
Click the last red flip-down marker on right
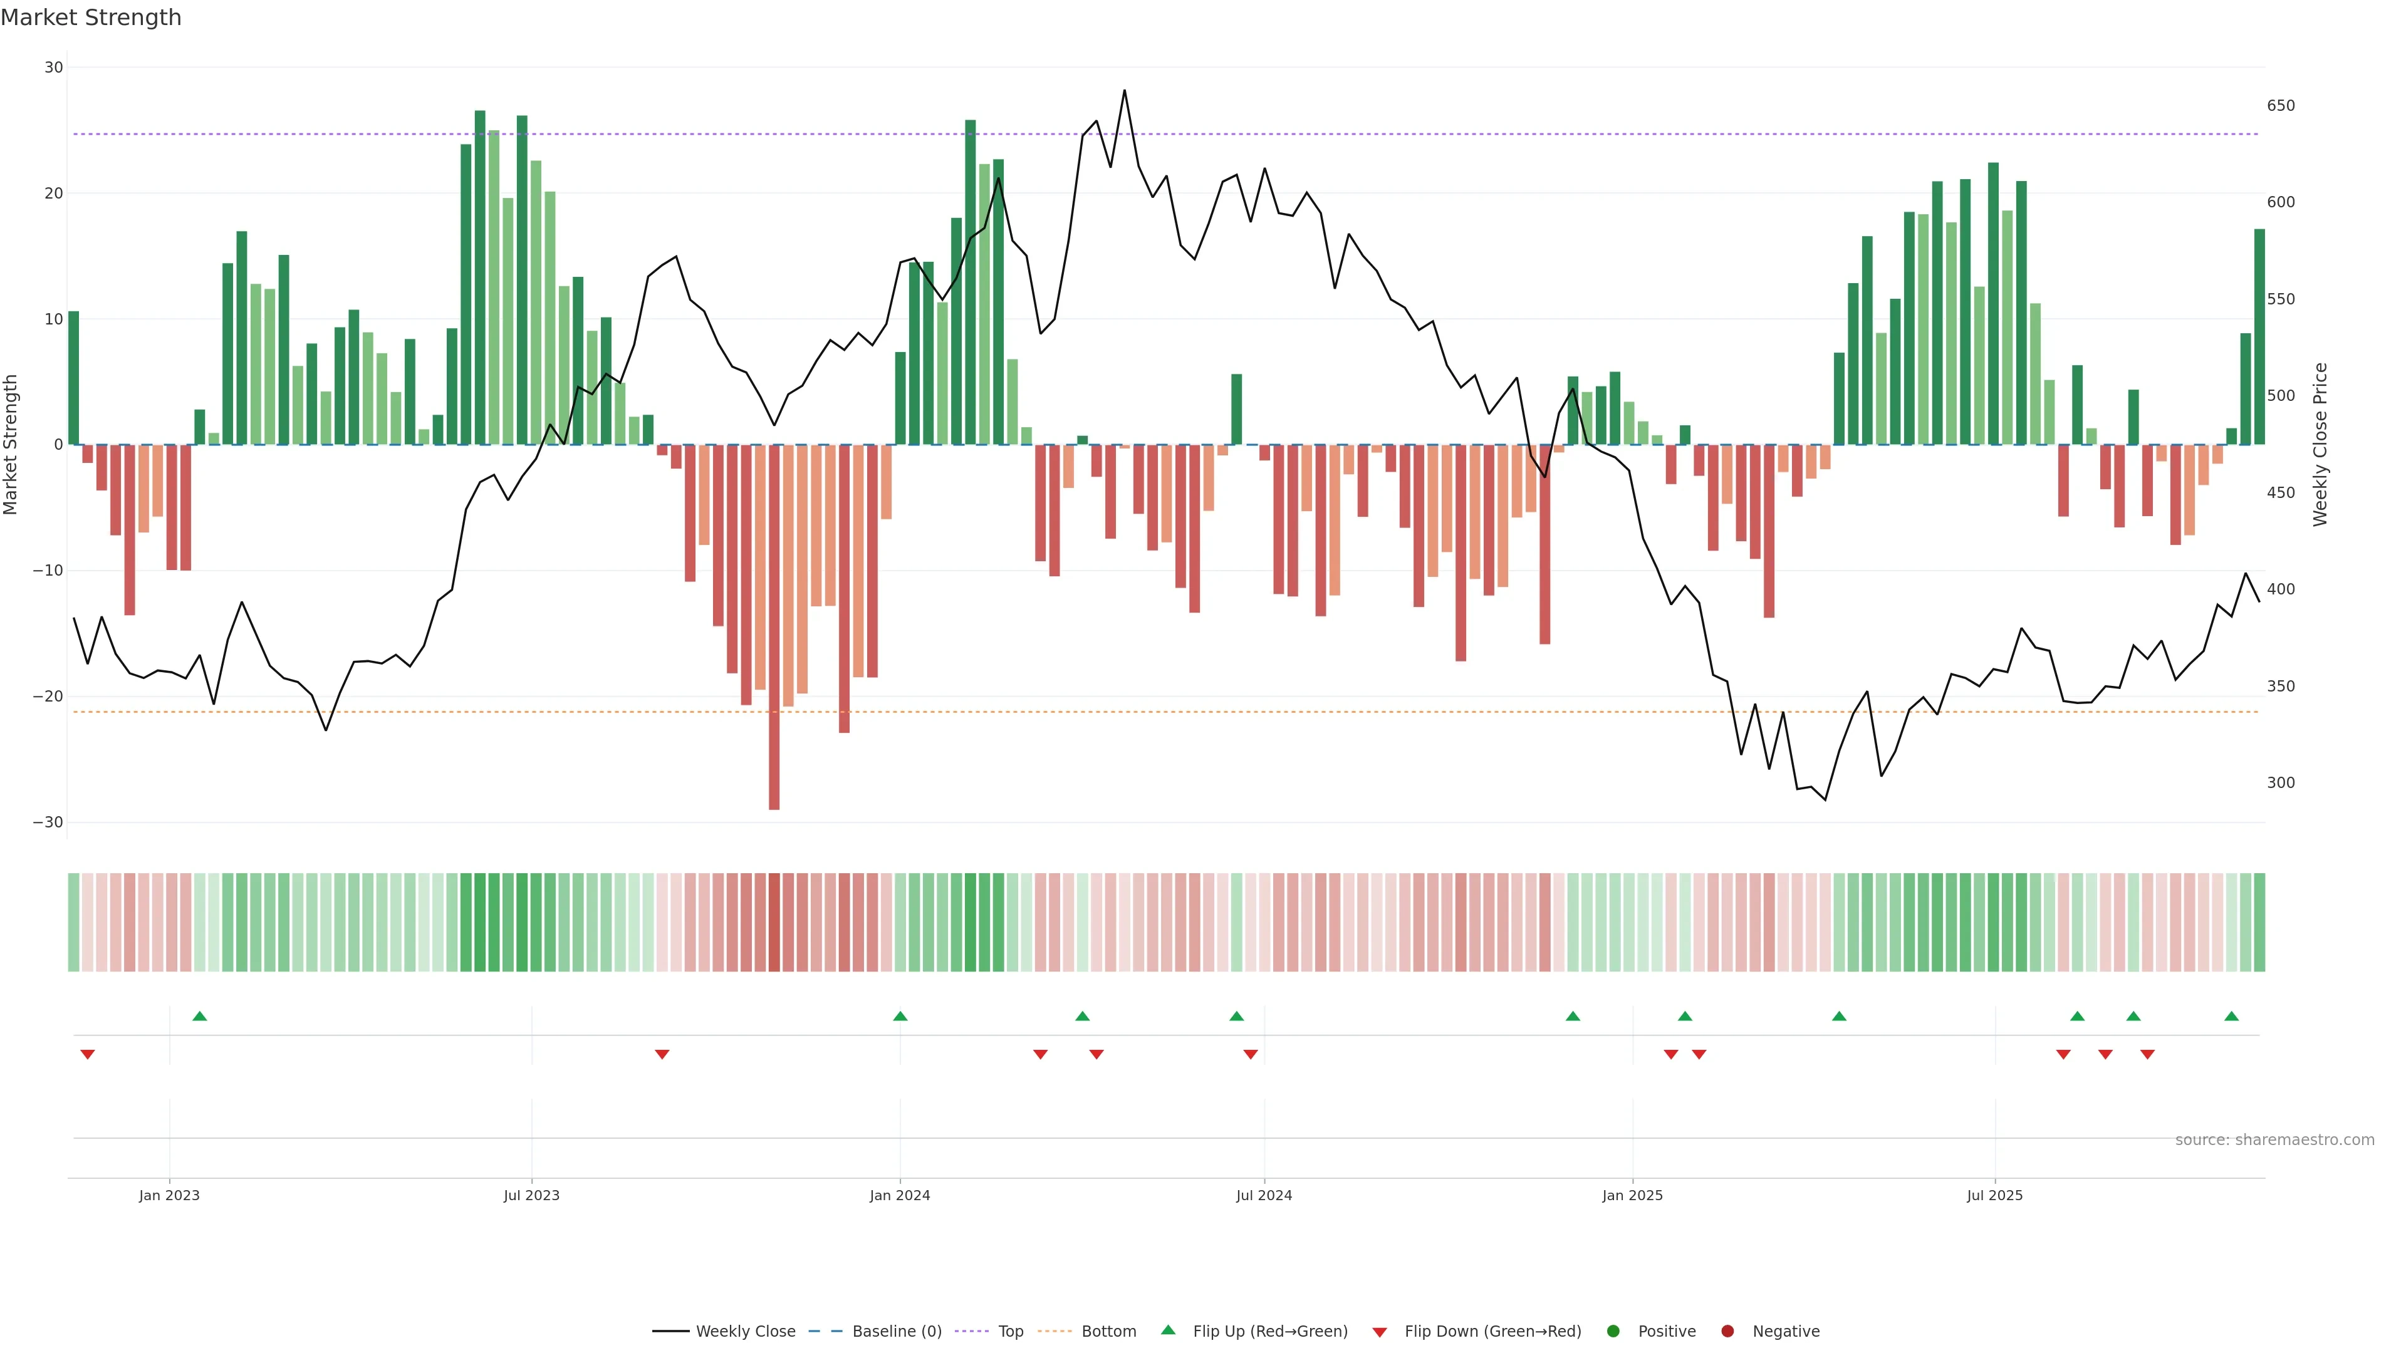coord(2147,1054)
